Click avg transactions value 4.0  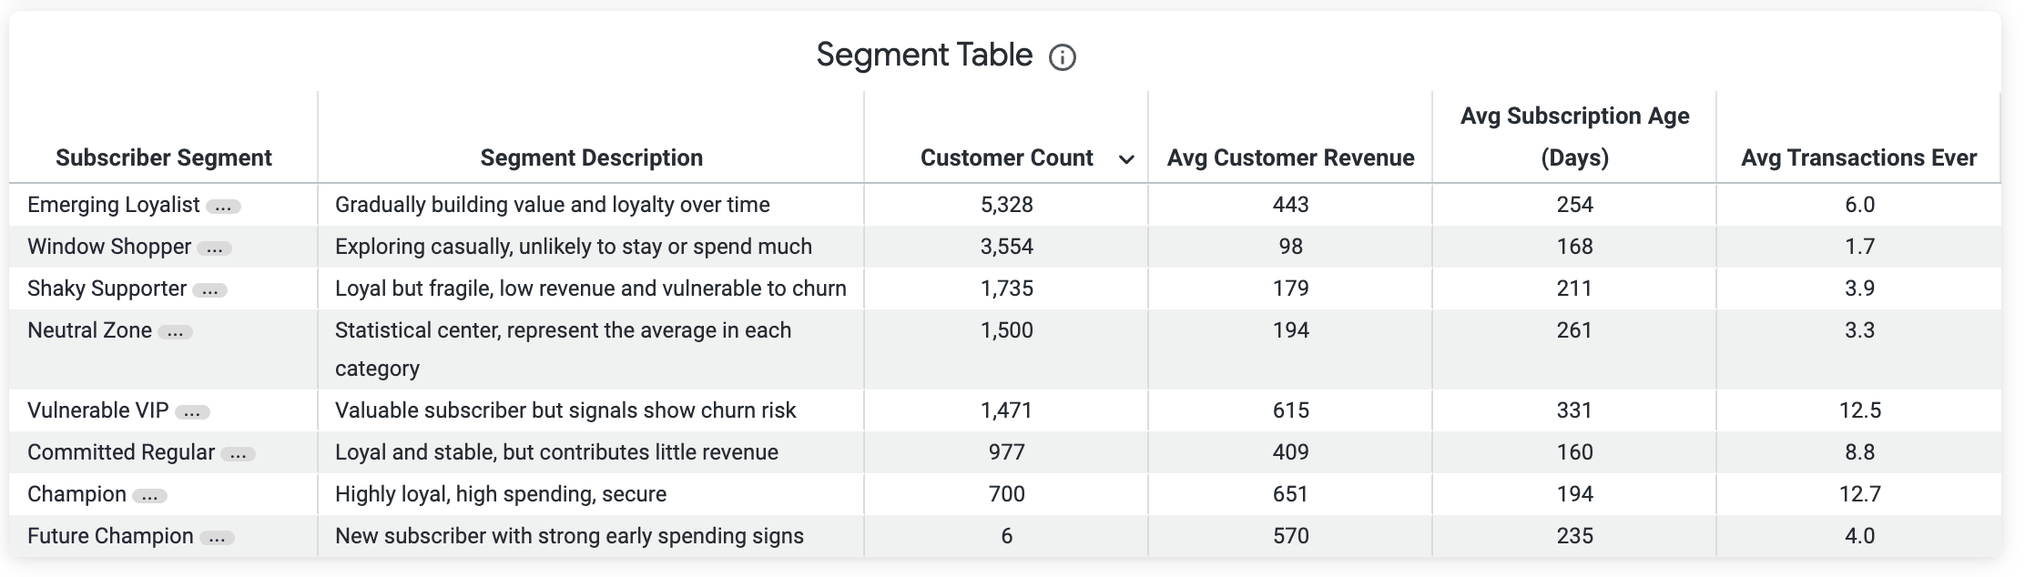pos(1859,536)
